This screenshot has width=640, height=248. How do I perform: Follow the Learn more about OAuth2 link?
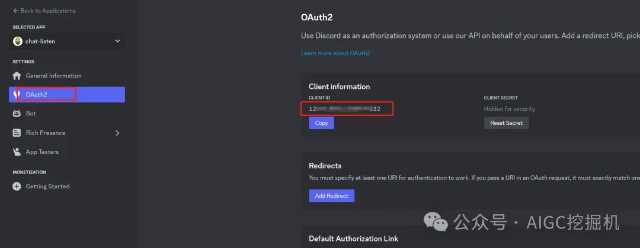click(335, 53)
